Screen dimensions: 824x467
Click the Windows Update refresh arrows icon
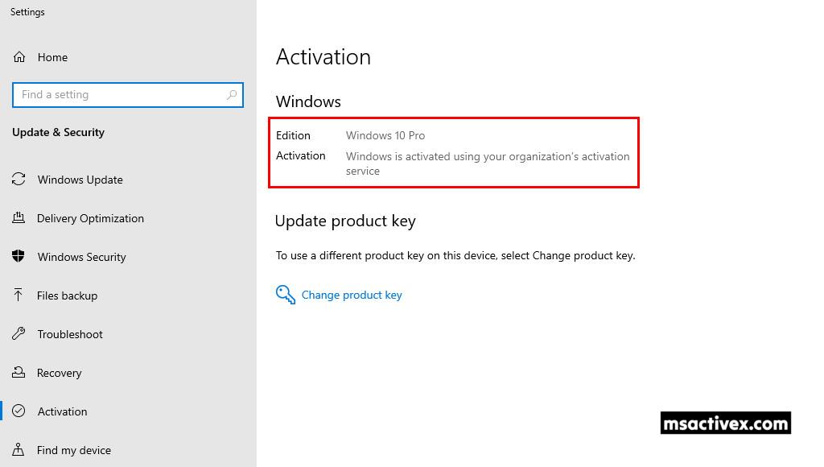click(x=19, y=180)
